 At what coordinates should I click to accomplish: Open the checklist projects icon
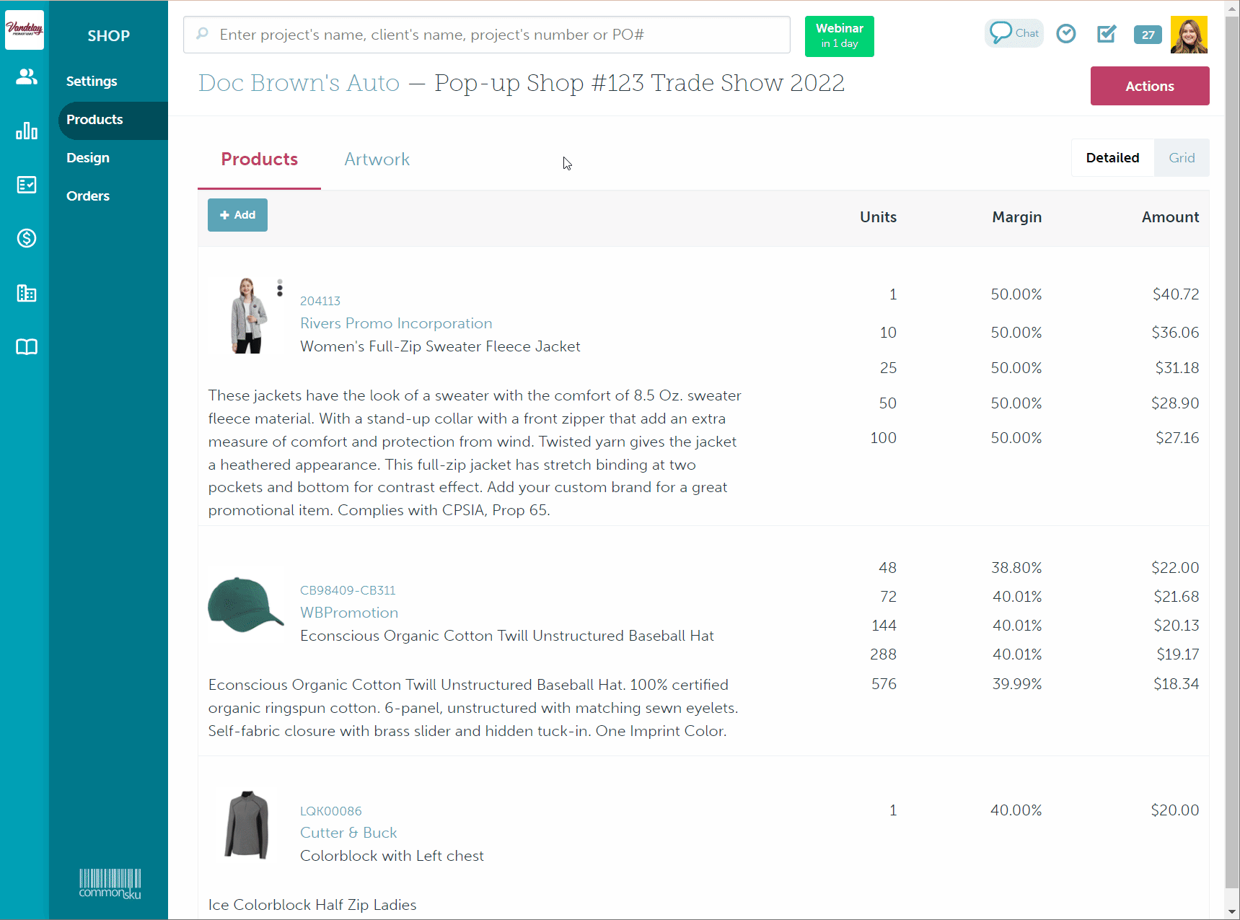[x=27, y=185]
